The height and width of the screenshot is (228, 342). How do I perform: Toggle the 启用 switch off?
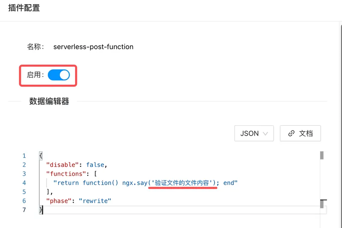pos(59,75)
